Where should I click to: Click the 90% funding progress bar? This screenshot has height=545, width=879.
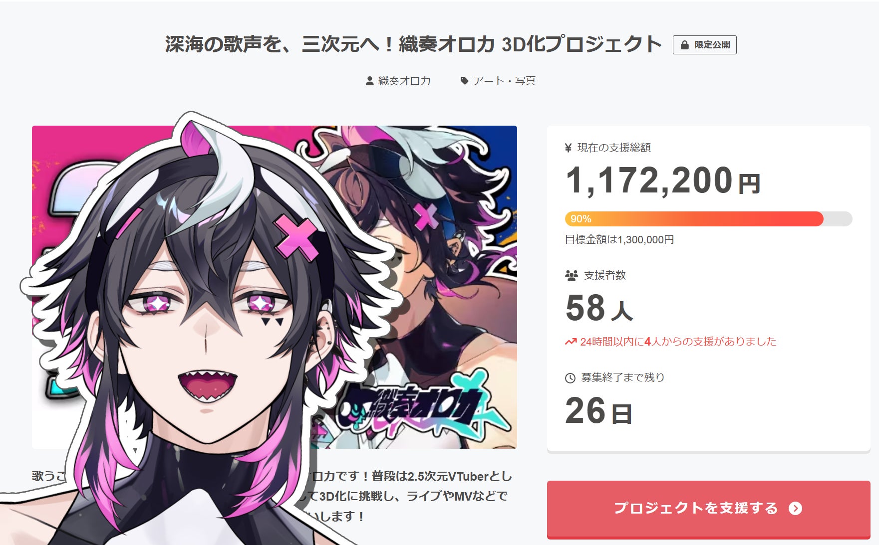pyautogui.click(x=708, y=219)
